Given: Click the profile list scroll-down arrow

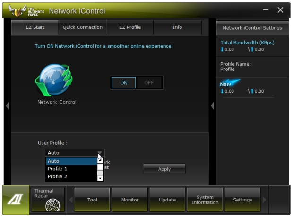Looking at the screenshot, I should click(100, 178).
